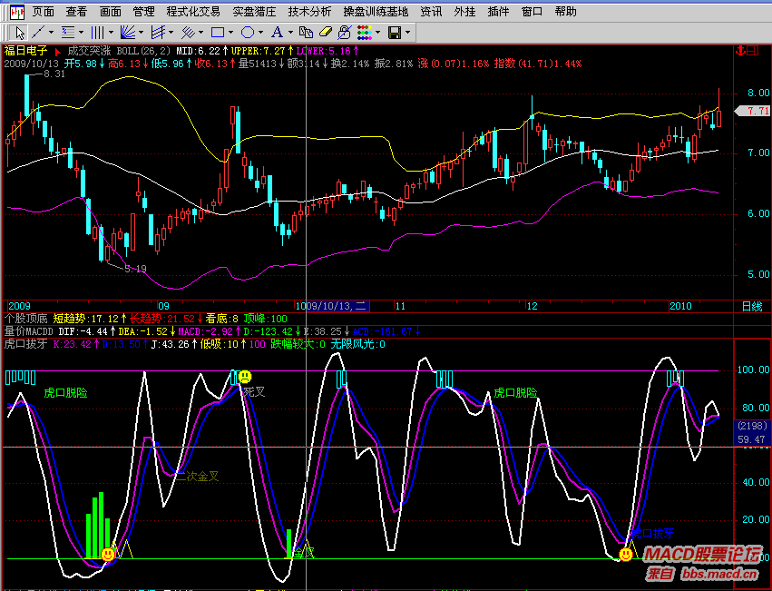
Task: Open the 帮助 menu
Action: click(566, 11)
